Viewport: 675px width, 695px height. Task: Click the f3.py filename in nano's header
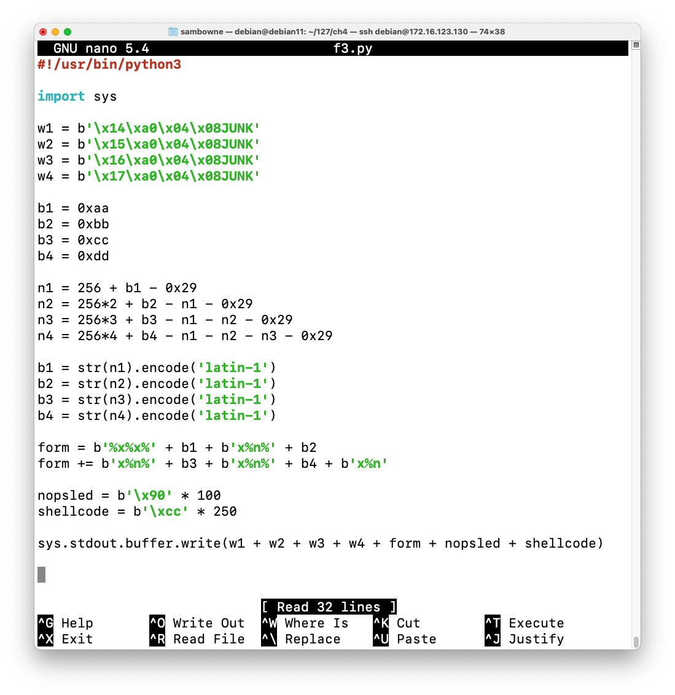click(x=353, y=49)
